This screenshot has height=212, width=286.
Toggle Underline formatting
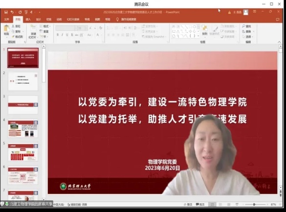[67, 35]
